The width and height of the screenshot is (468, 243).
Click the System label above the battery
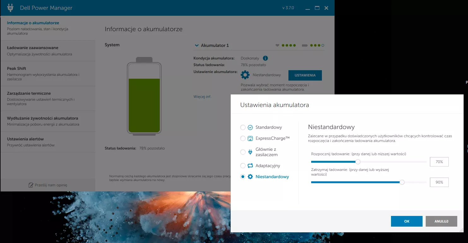point(112,45)
